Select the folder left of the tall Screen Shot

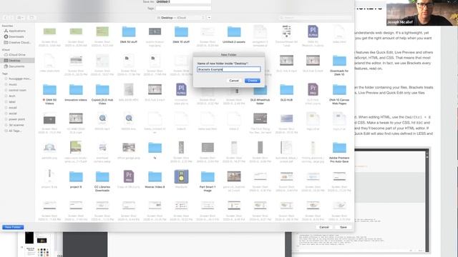point(155,151)
